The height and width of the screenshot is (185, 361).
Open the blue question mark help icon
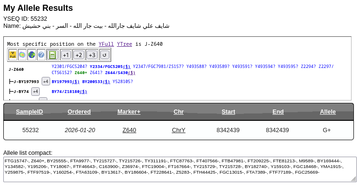pyautogui.click(x=41, y=55)
